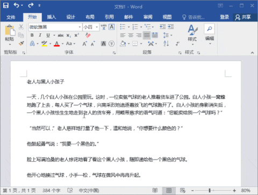Apply multilevel list
Image resolution: width=258 pixels, height=195 pixels.
coord(148,27)
